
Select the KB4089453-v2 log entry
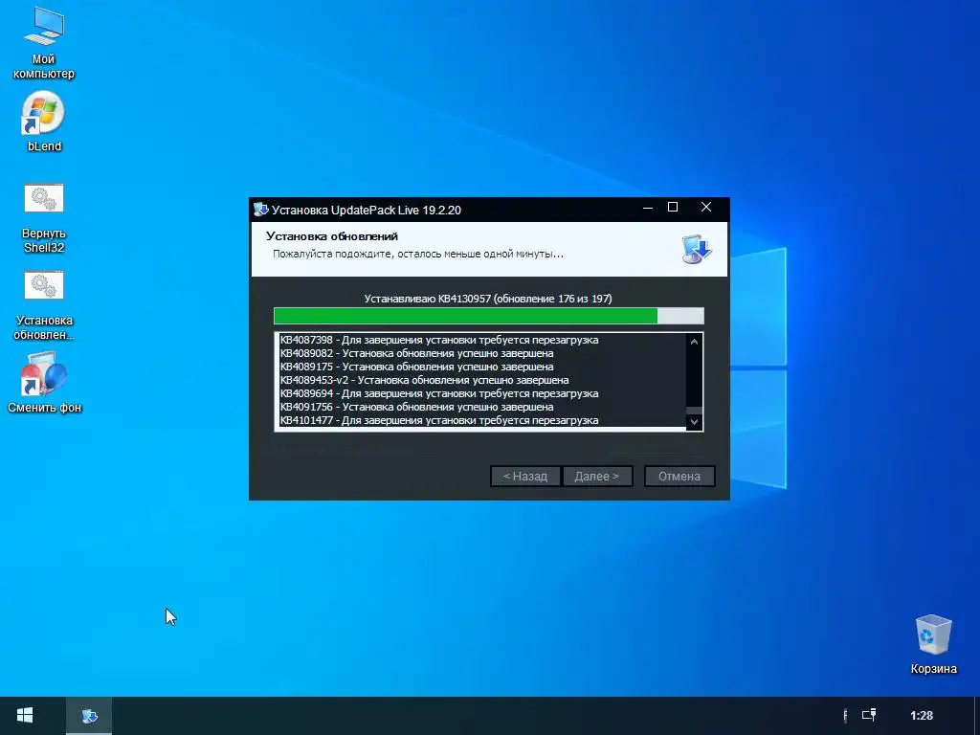(424, 380)
